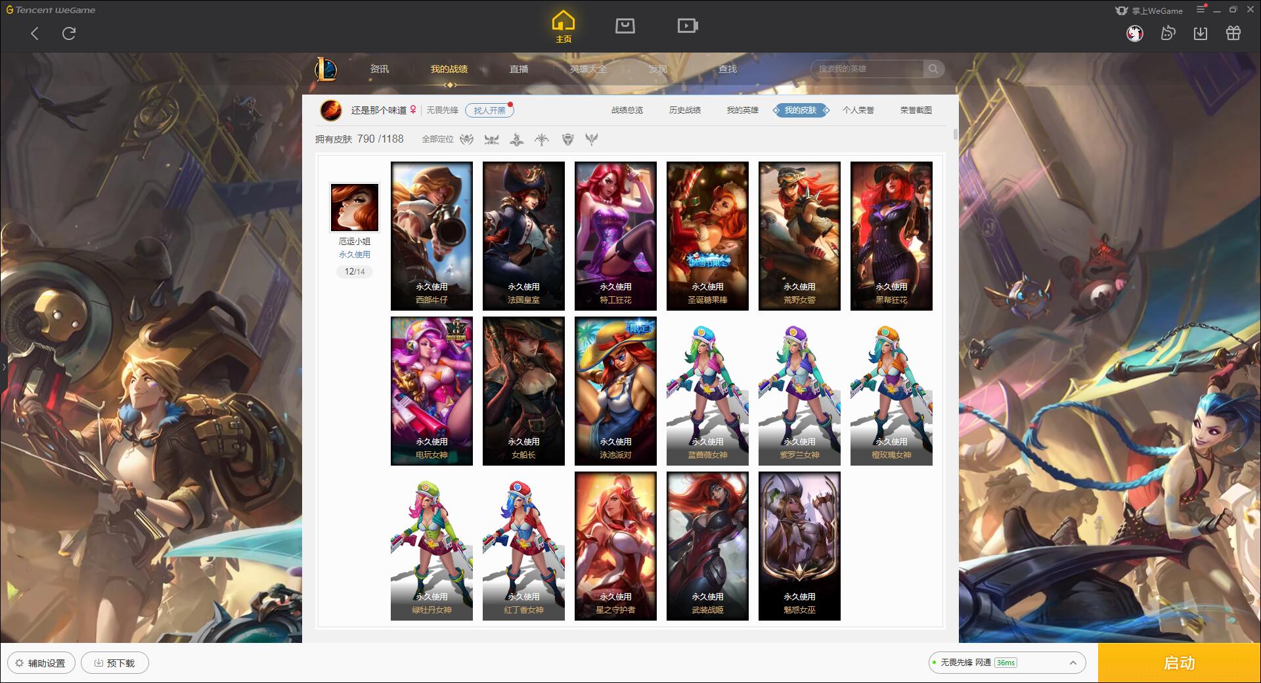
Task: Filter skins by fighter role icon
Action: coord(491,139)
